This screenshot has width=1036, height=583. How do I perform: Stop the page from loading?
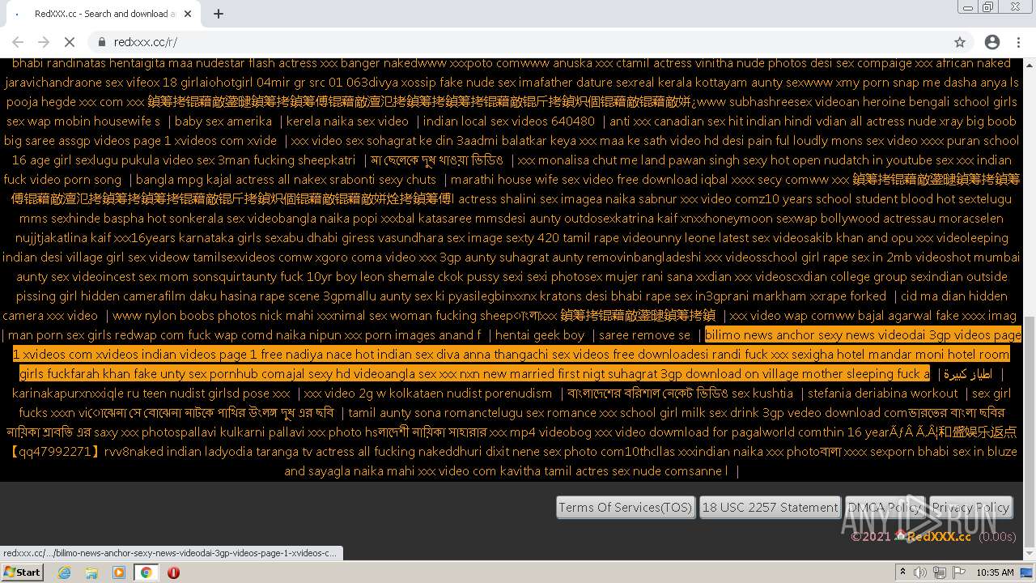tap(70, 42)
